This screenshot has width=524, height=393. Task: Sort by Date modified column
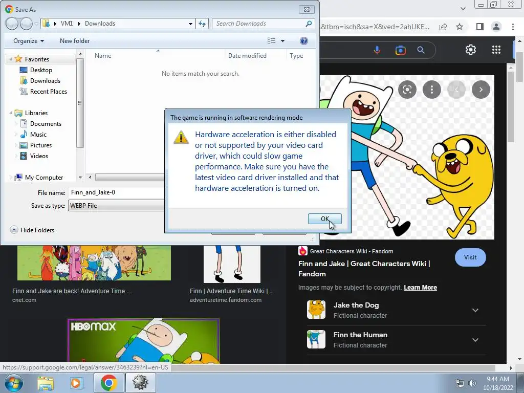(x=247, y=55)
